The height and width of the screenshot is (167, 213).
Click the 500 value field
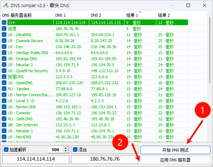pyautogui.click(x=56, y=150)
